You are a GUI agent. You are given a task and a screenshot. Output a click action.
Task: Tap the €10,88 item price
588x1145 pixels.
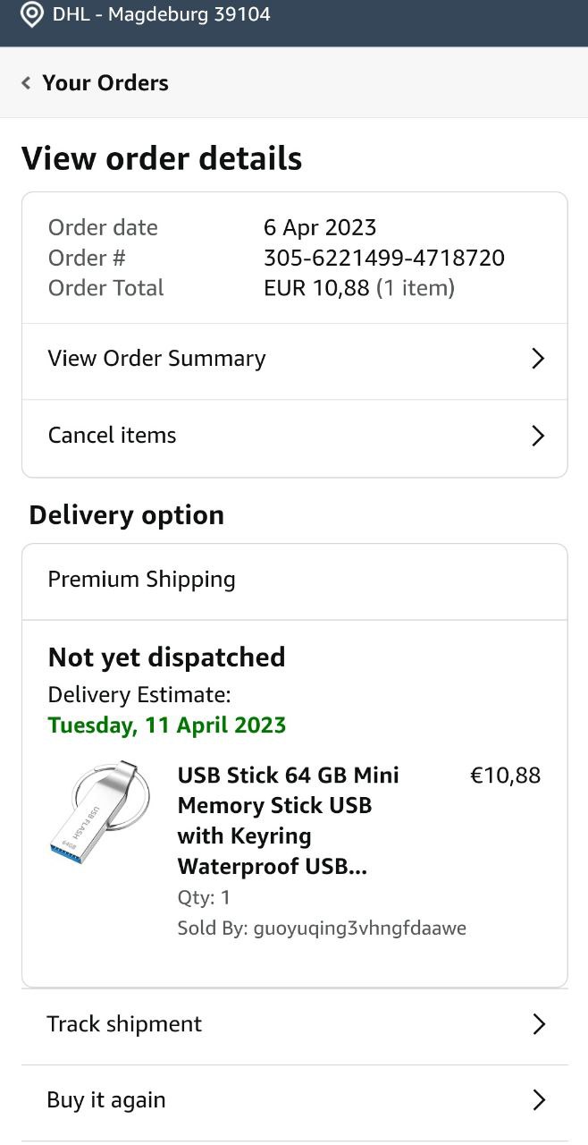click(505, 776)
